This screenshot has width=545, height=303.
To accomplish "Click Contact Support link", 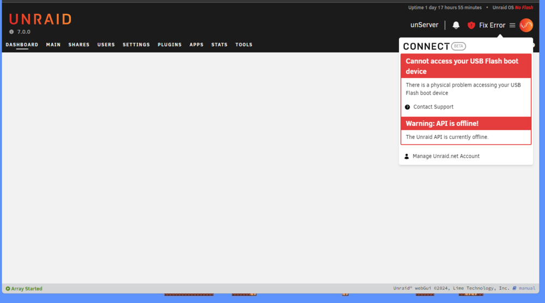I will coord(433,107).
